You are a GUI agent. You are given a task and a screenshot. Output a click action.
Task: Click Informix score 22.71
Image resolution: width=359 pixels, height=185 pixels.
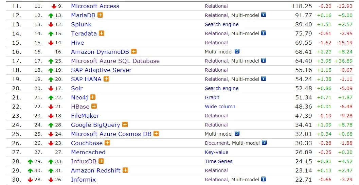click(304, 180)
